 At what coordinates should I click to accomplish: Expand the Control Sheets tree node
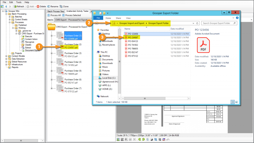click(x=10, y=20)
